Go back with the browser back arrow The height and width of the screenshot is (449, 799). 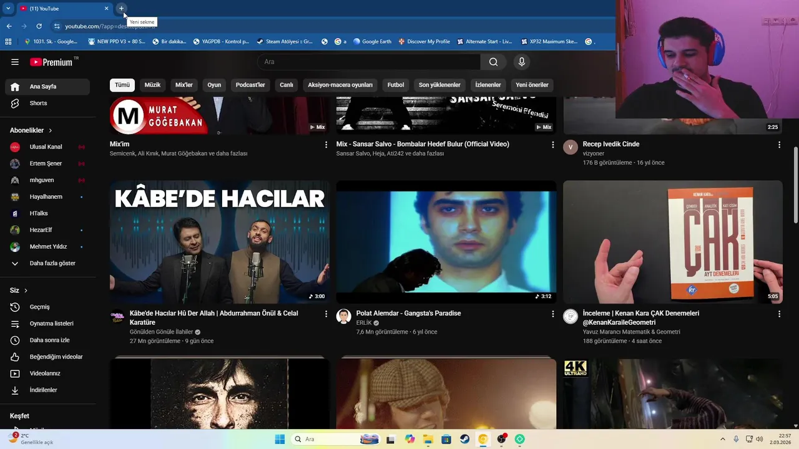click(x=9, y=26)
